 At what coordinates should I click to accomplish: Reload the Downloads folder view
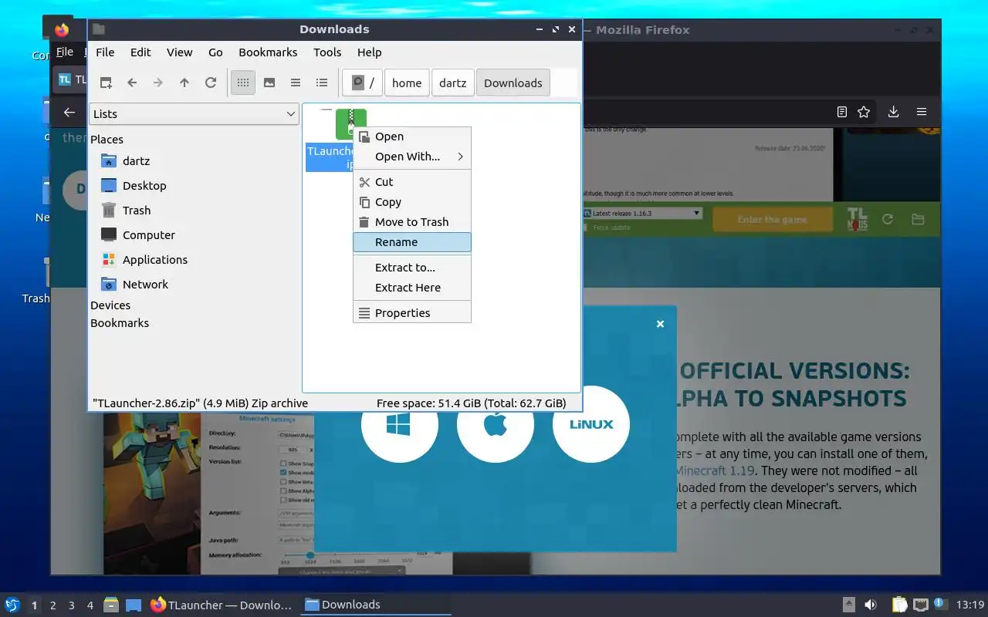point(211,83)
